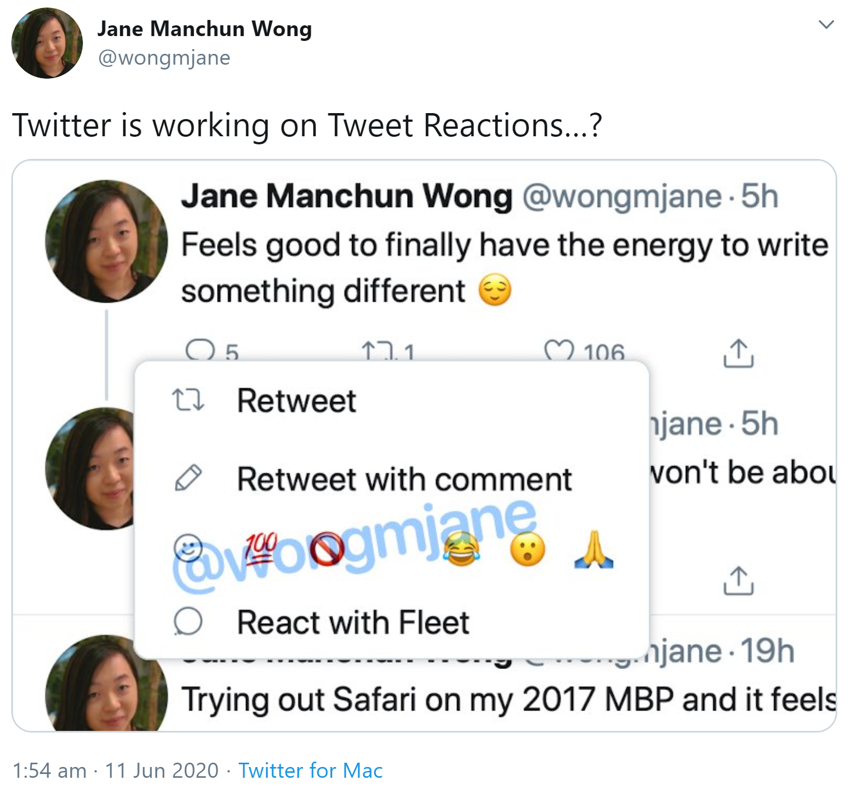This screenshot has height=795, width=848.
Task: Tap the share arrow icon on the tweet
Action: pos(738,353)
